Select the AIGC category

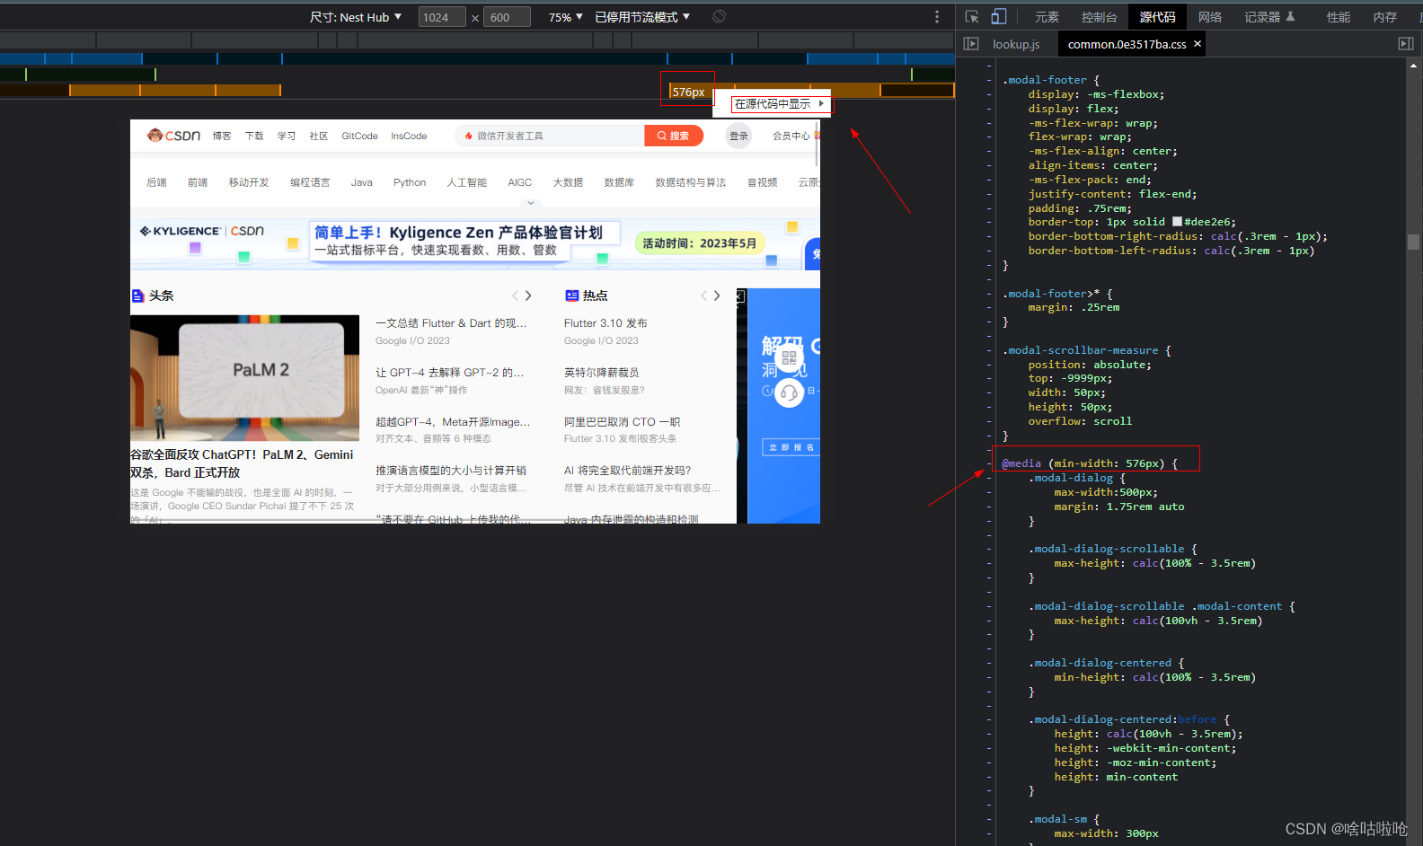520,182
